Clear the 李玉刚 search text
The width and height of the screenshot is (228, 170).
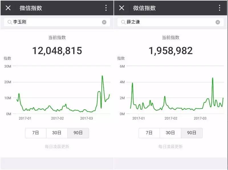(x=104, y=22)
